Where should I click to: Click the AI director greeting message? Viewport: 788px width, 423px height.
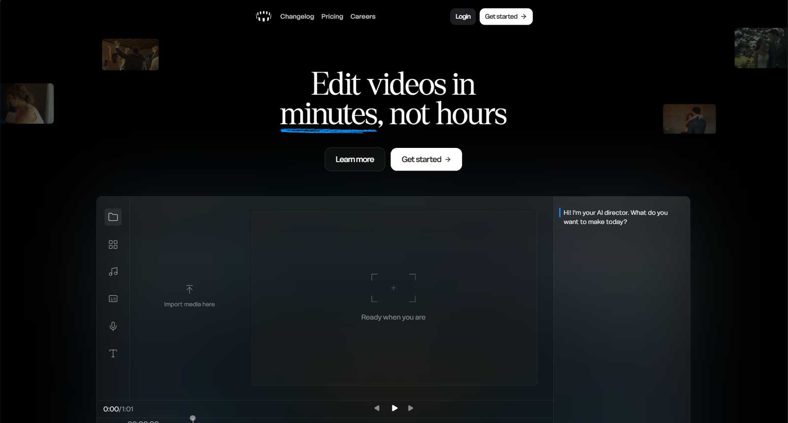[616, 217]
